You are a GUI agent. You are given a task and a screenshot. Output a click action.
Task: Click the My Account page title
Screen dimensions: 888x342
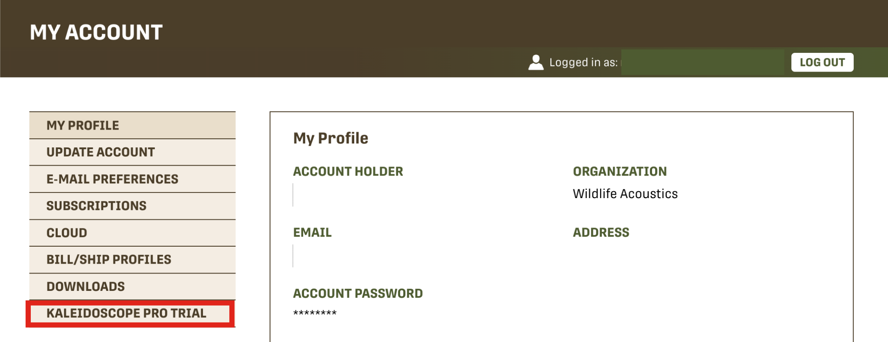pyautogui.click(x=96, y=33)
